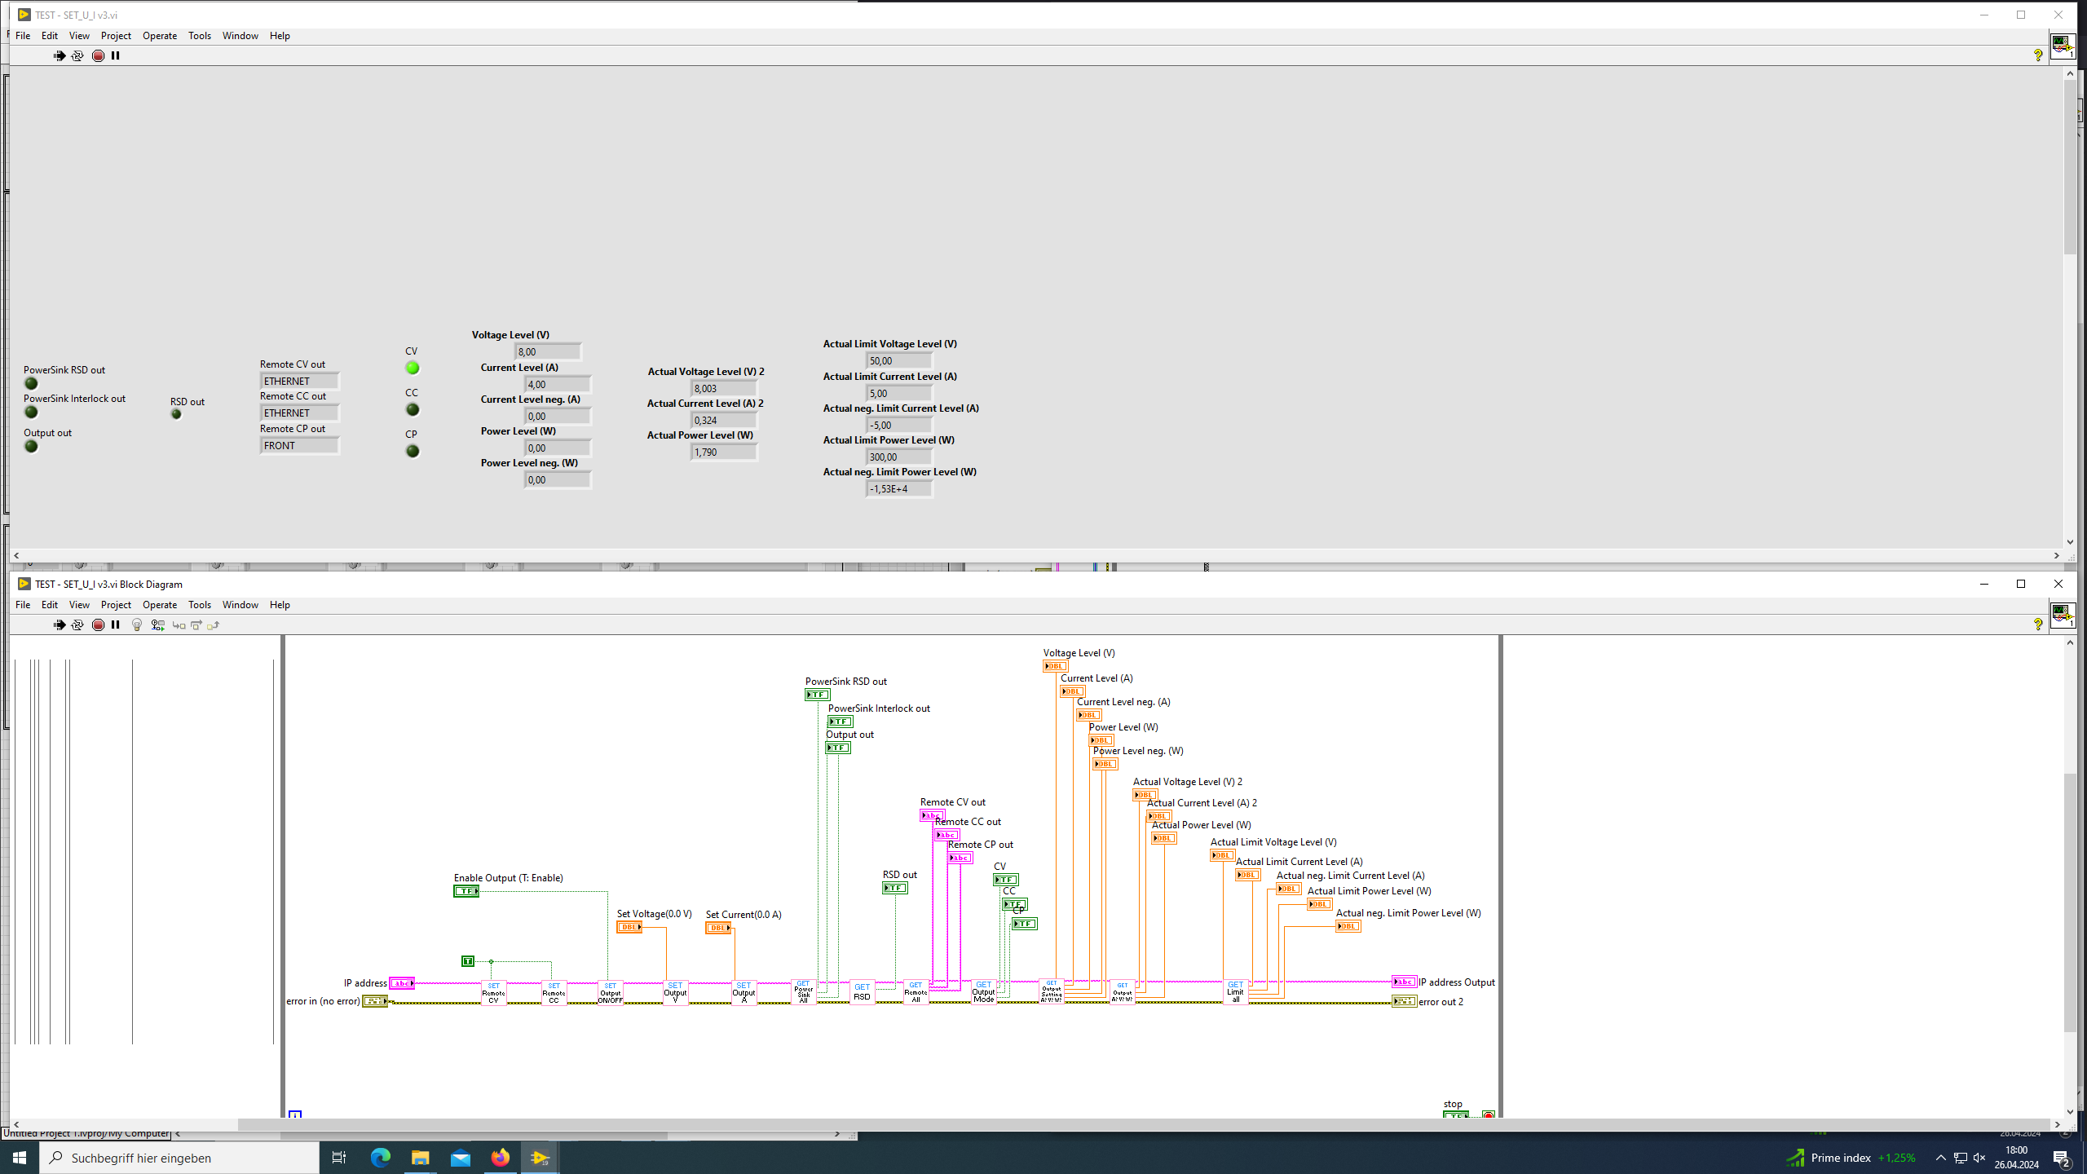
Task: Click the GET RSD subVI node
Action: (x=862, y=992)
